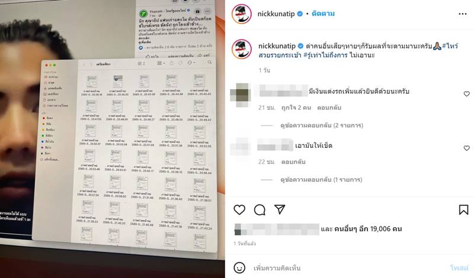Expand the 1 reply under second comment
This screenshot has height=278, width=474.
[321, 180]
